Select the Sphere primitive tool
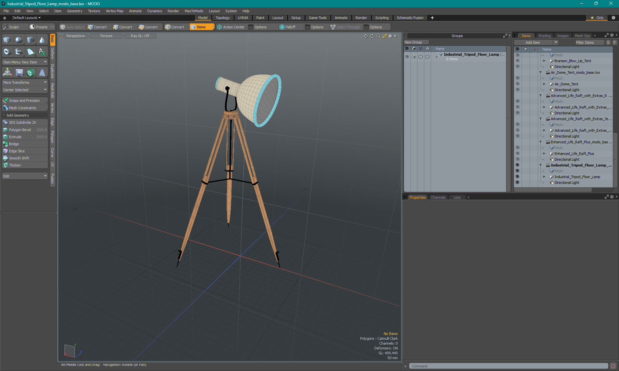This screenshot has height=371, width=619. 19,40
